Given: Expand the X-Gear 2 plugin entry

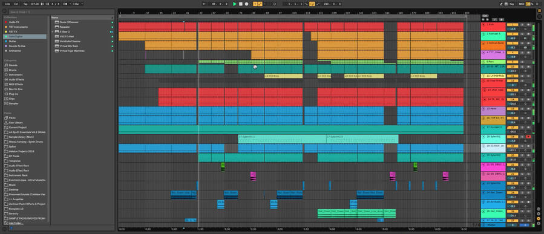Looking at the screenshot, I should click(x=53, y=31).
